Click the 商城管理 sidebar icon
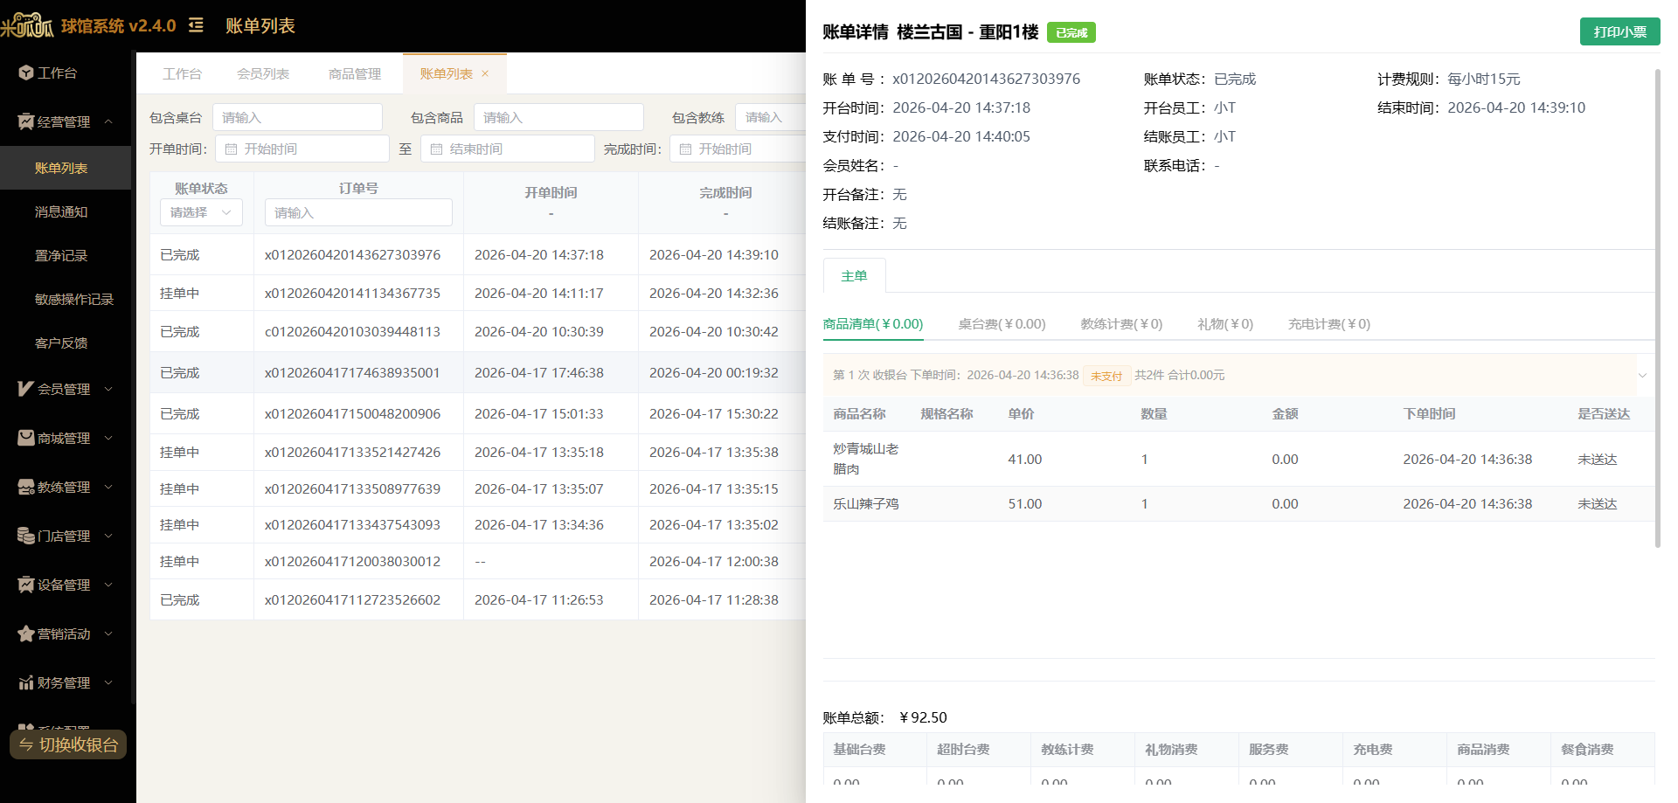Screen dimensions: 1678x803 [25, 438]
